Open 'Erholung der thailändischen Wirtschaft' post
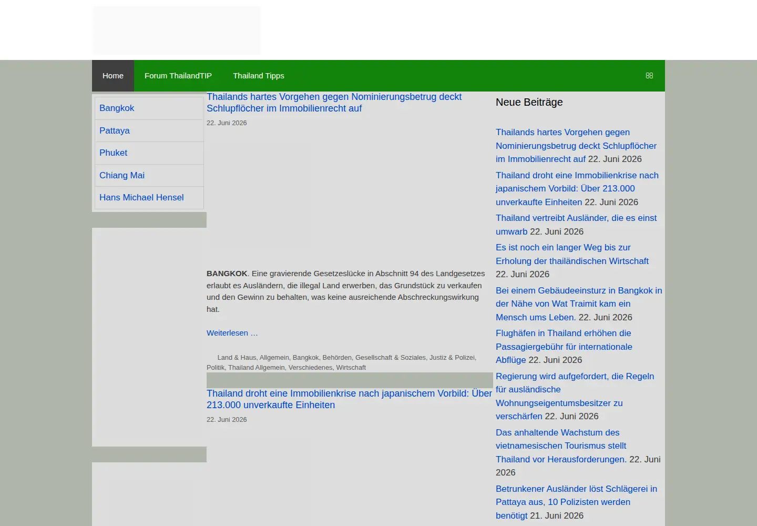757x526 pixels. [572, 254]
